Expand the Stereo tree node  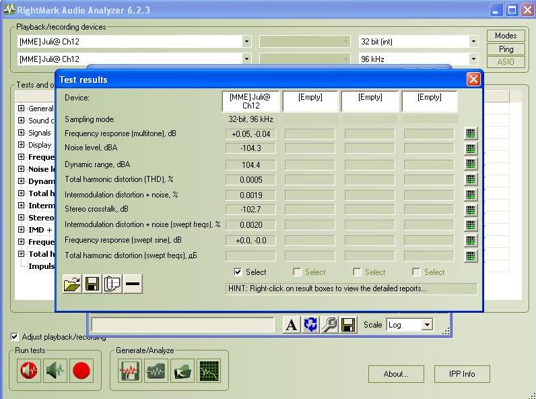[x=21, y=218]
